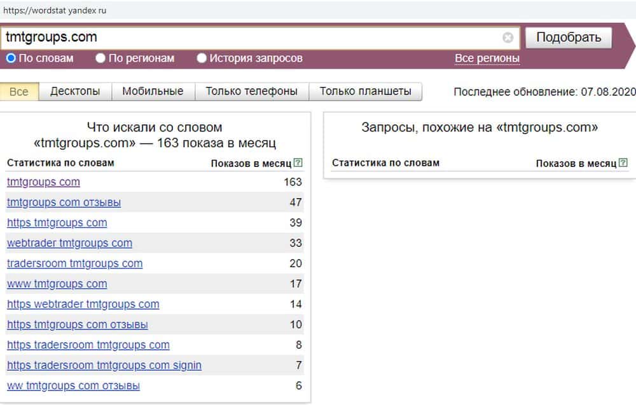Switch to the 'Все' device tab

(19, 91)
